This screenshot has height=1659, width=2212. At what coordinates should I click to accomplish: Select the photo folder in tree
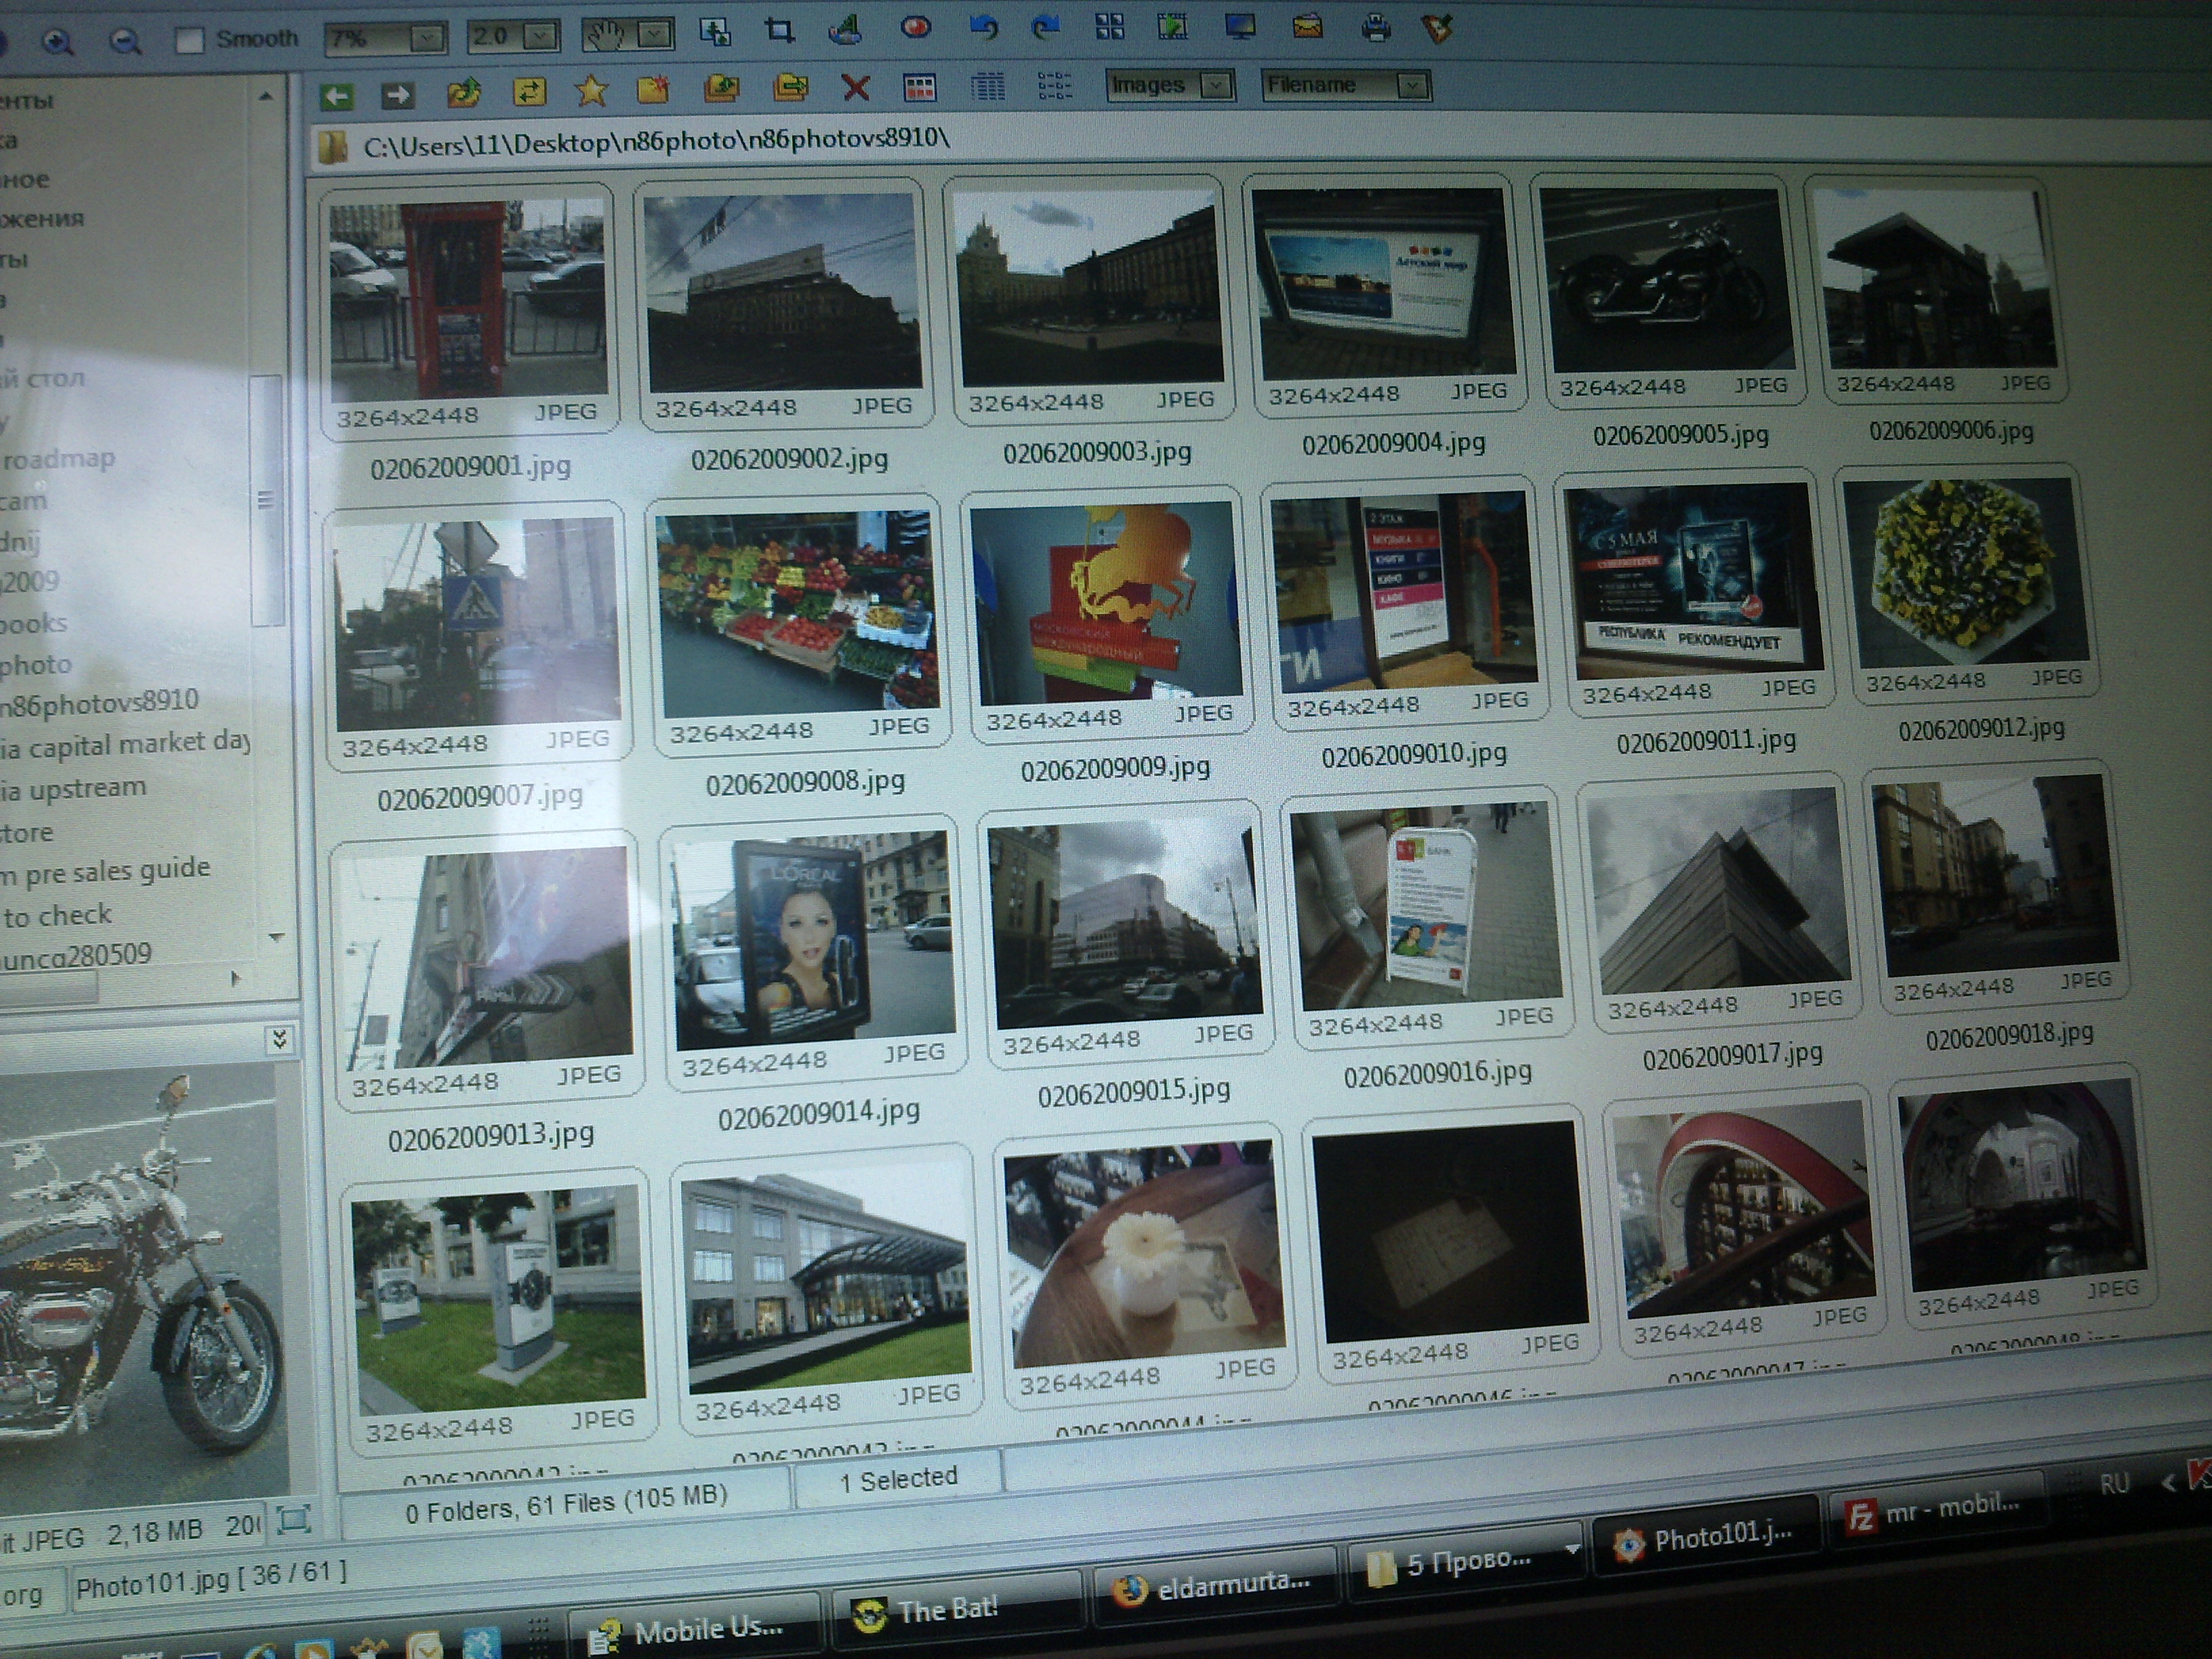click(36, 664)
